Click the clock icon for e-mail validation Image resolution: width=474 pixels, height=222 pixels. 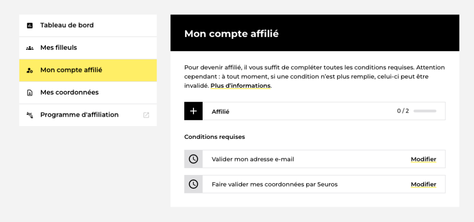pyautogui.click(x=193, y=159)
